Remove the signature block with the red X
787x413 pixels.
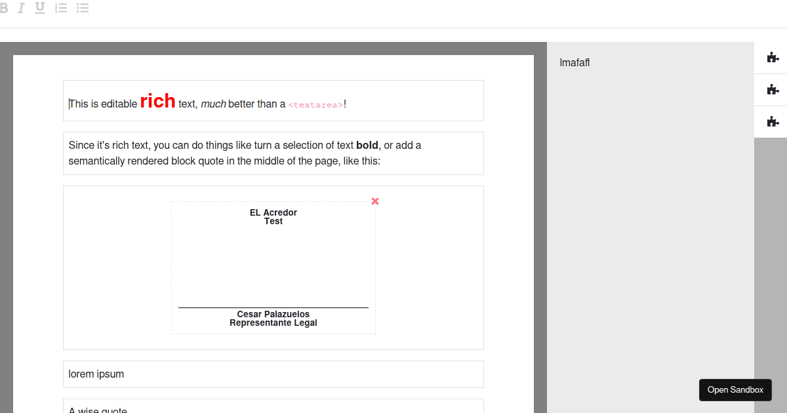point(374,201)
